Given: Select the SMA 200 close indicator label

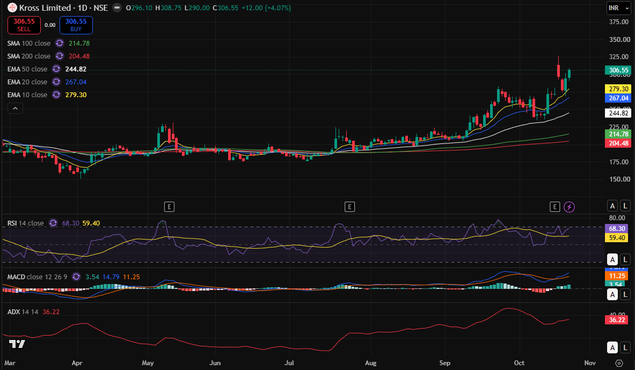Looking at the screenshot, I should tap(29, 56).
